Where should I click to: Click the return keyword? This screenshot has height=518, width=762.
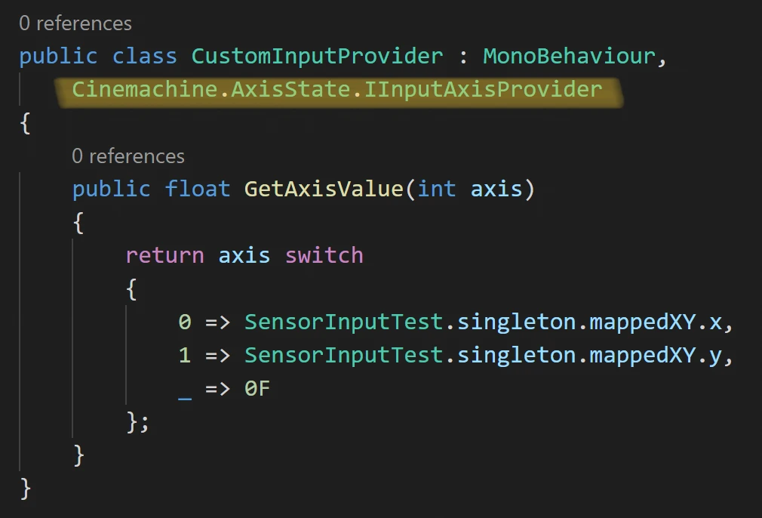click(164, 255)
